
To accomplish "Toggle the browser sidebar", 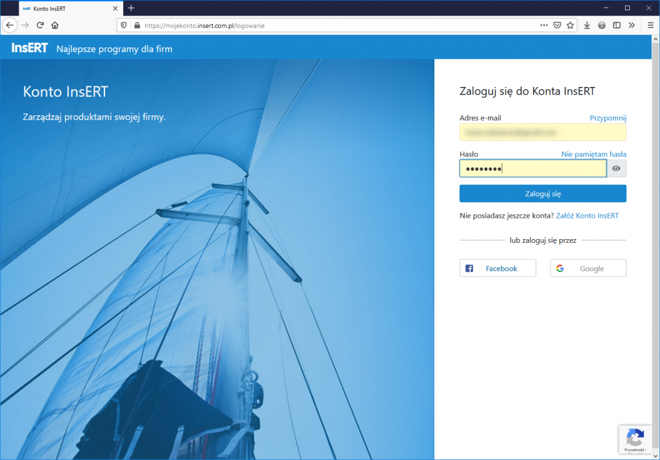I will pyautogui.click(x=617, y=25).
